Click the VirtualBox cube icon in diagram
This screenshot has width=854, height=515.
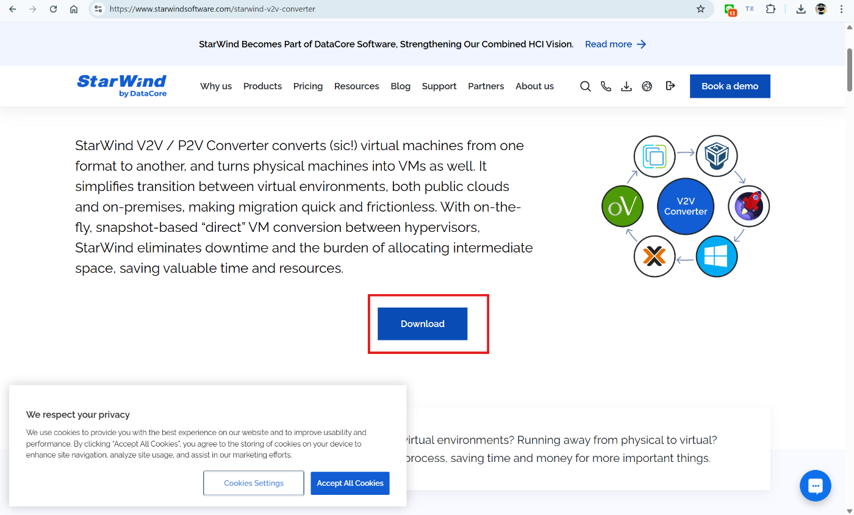tap(717, 156)
